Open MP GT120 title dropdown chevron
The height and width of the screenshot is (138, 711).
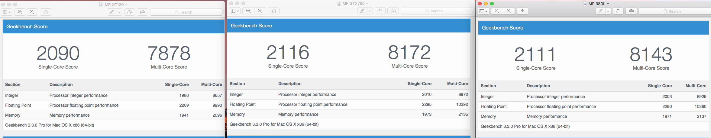(x=126, y=5)
